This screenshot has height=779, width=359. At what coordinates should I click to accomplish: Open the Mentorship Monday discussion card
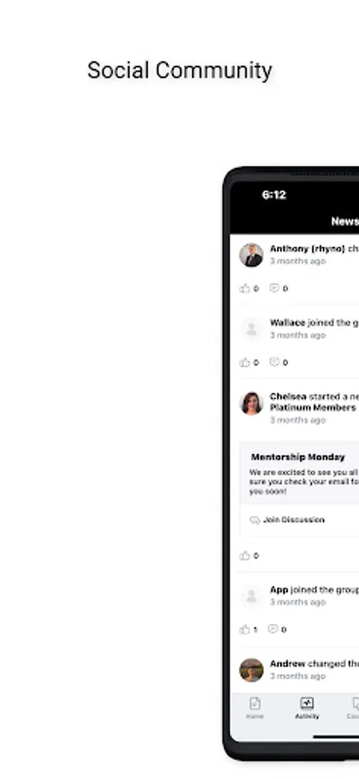click(299, 489)
